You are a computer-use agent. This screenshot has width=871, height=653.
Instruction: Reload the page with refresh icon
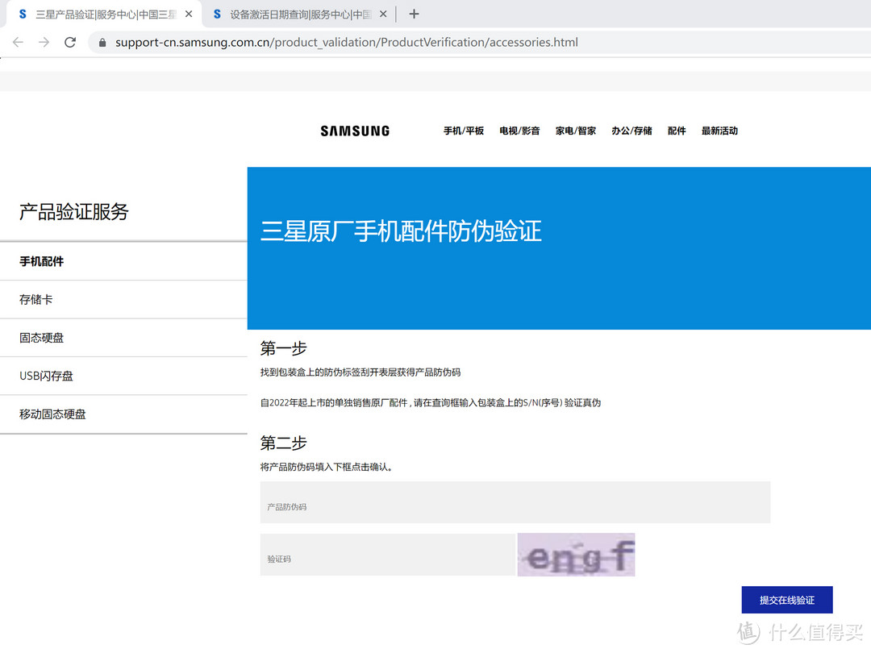(x=70, y=42)
